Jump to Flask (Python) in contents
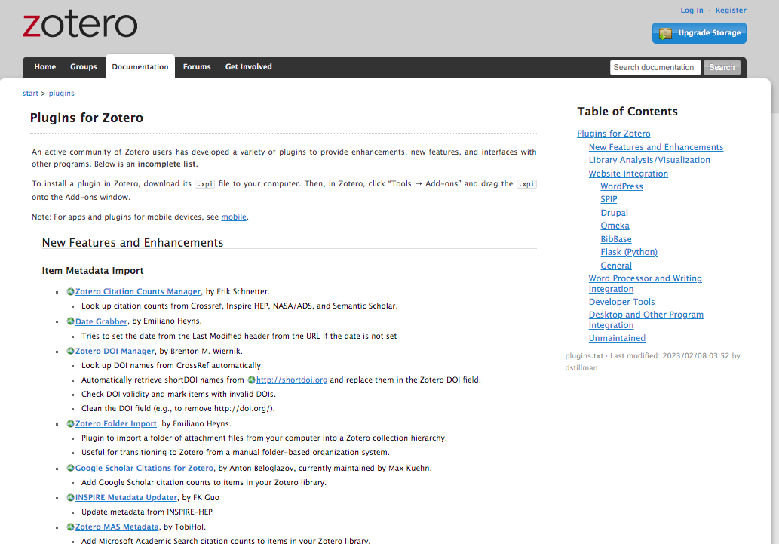This screenshot has height=544, width=779. point(629,252)
